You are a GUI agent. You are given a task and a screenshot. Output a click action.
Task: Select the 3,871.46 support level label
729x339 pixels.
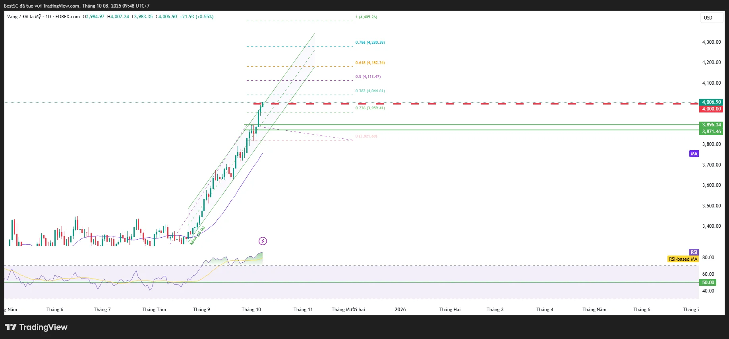[711, 132]
